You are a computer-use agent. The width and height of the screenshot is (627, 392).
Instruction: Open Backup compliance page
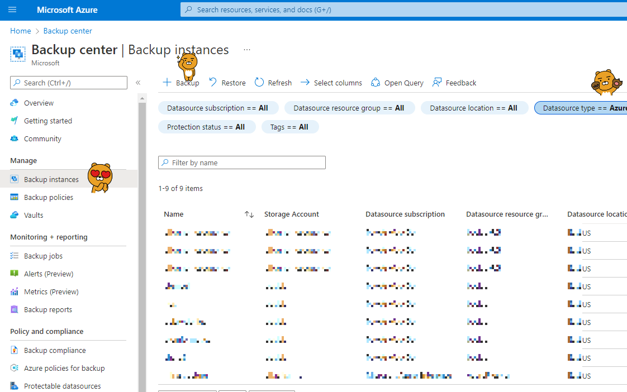coord(55,351)
